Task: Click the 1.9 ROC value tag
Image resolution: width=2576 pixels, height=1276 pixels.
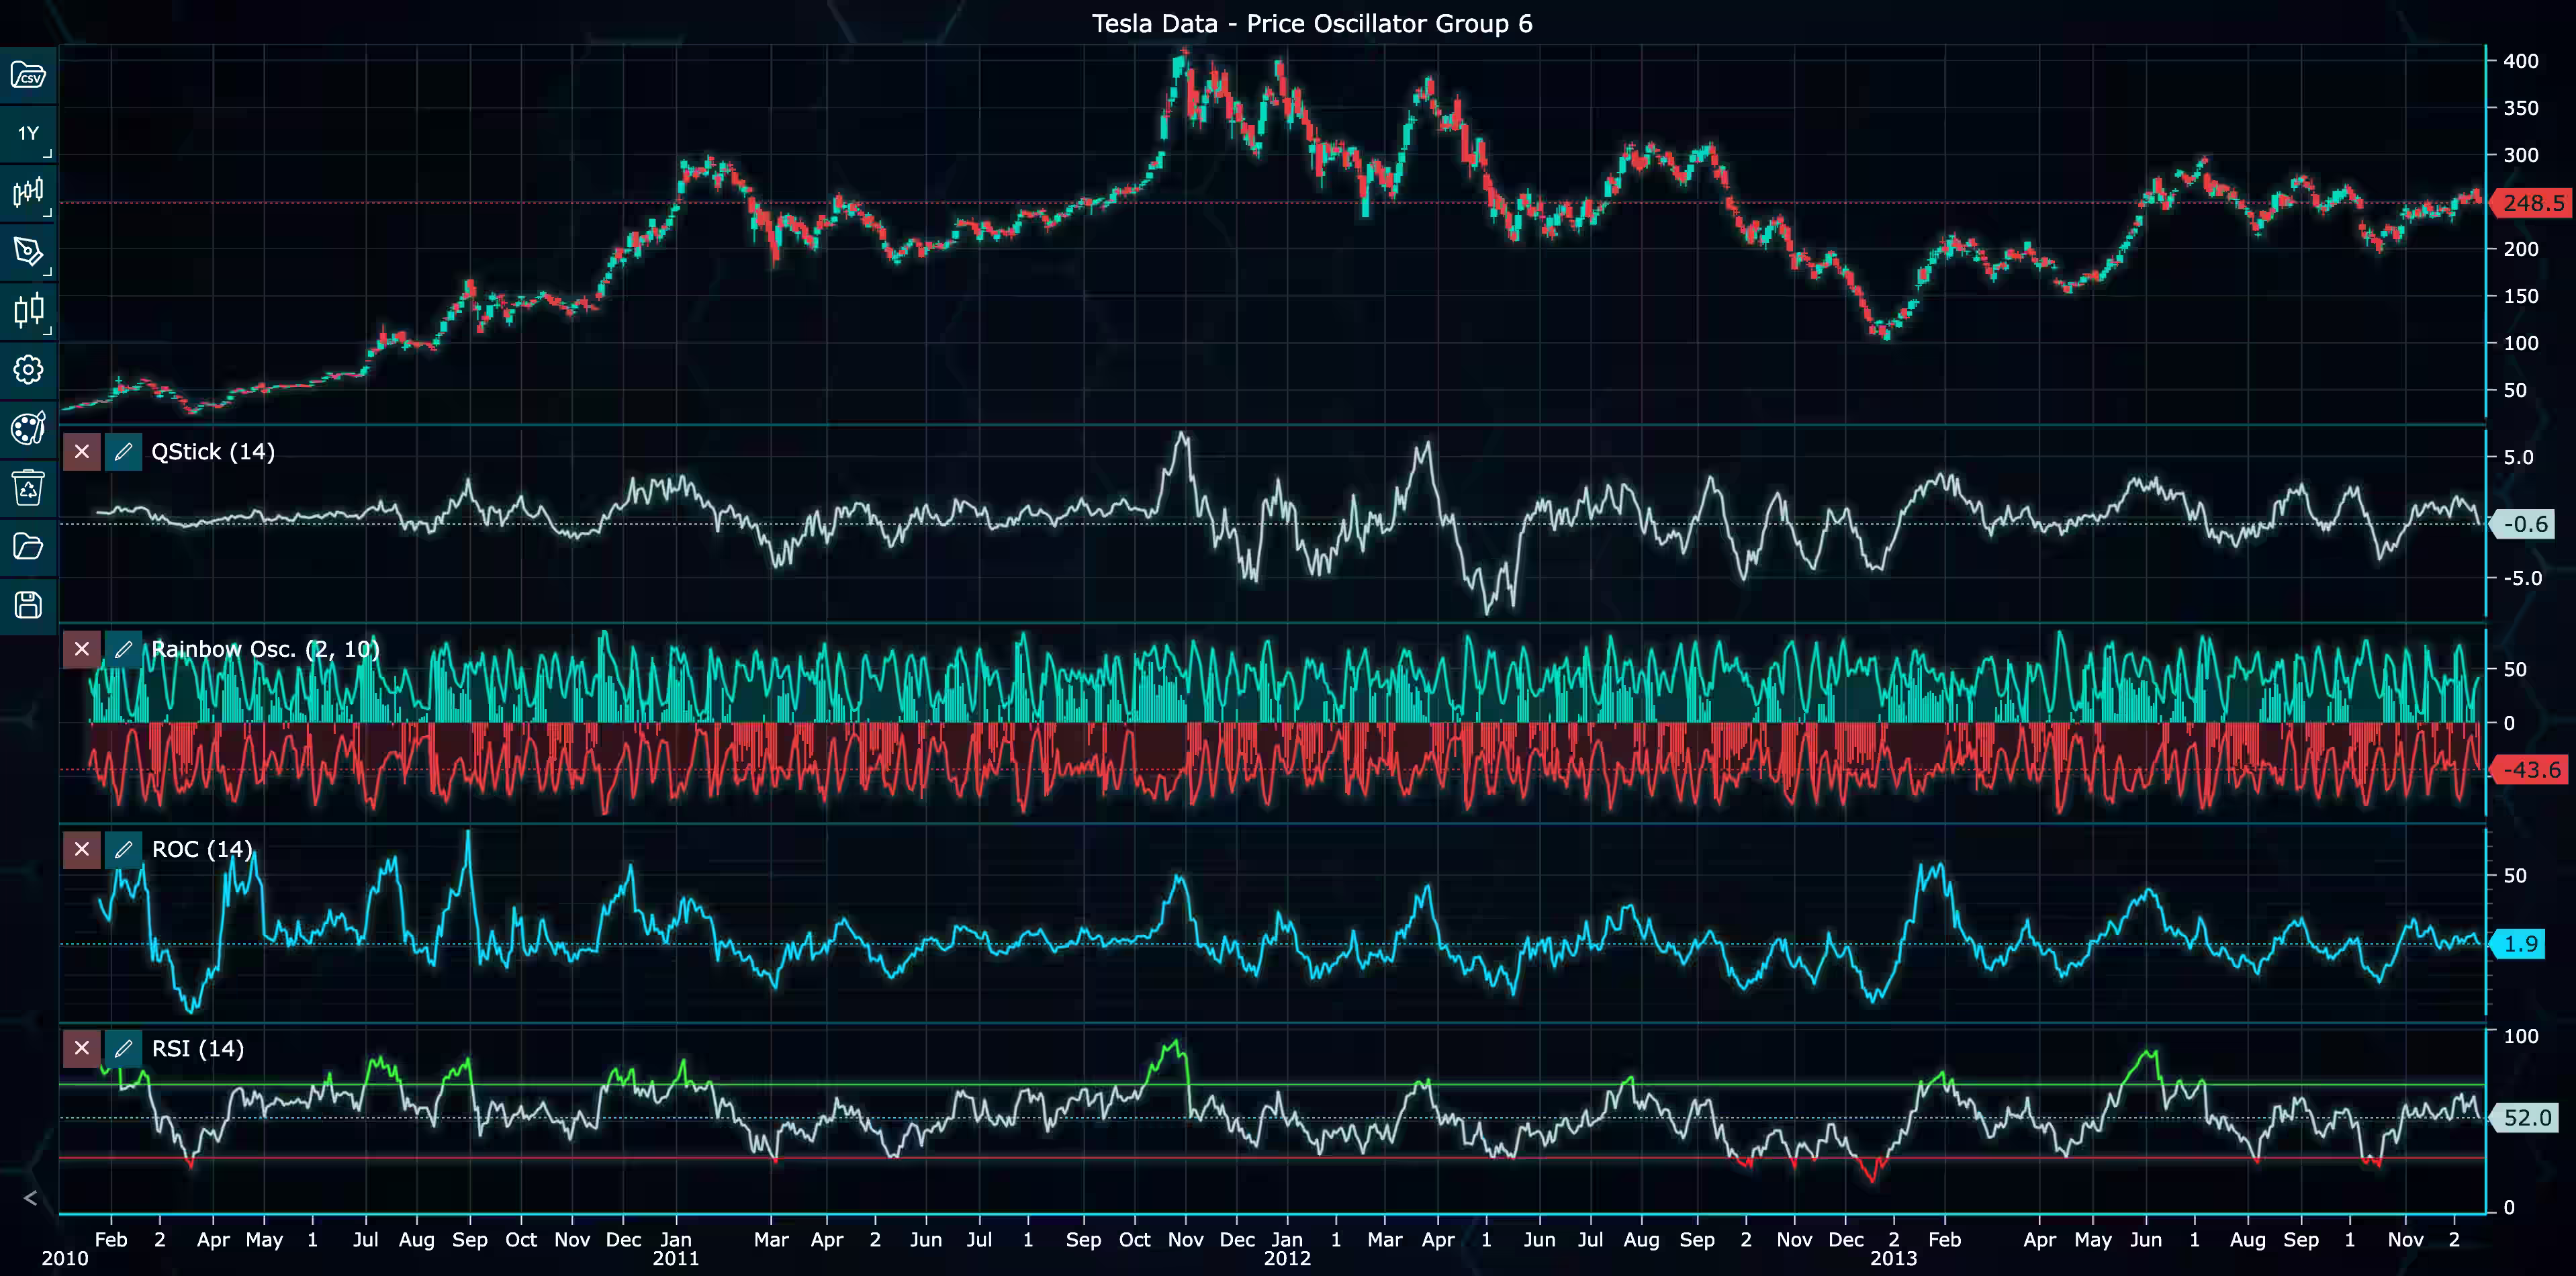Action: (2518, 944)
